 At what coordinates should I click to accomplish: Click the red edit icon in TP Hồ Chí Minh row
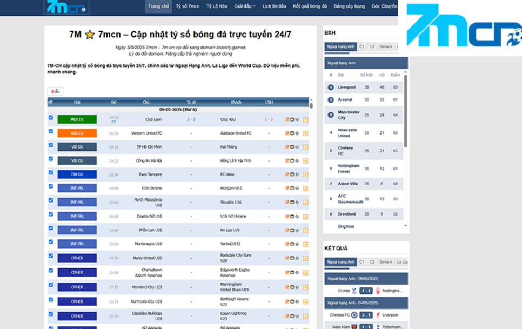(x=287, y=147)
